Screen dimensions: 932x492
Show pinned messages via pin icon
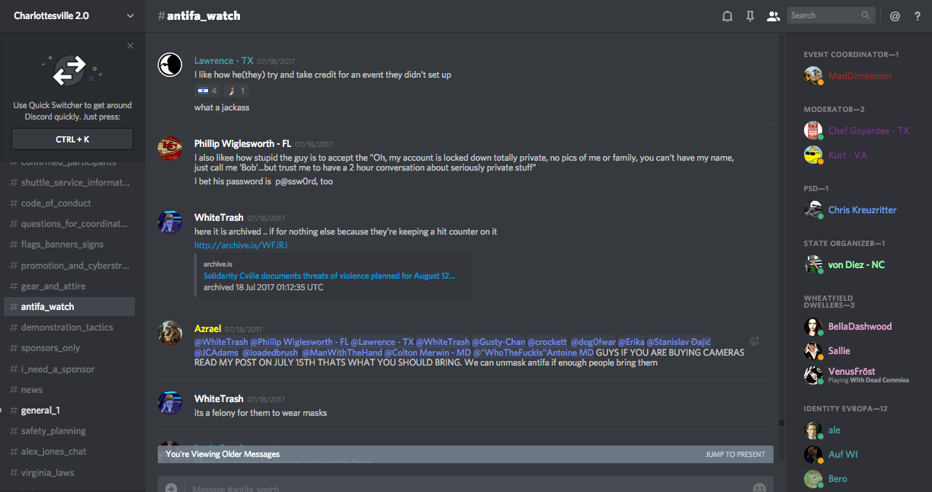(750, 16)
